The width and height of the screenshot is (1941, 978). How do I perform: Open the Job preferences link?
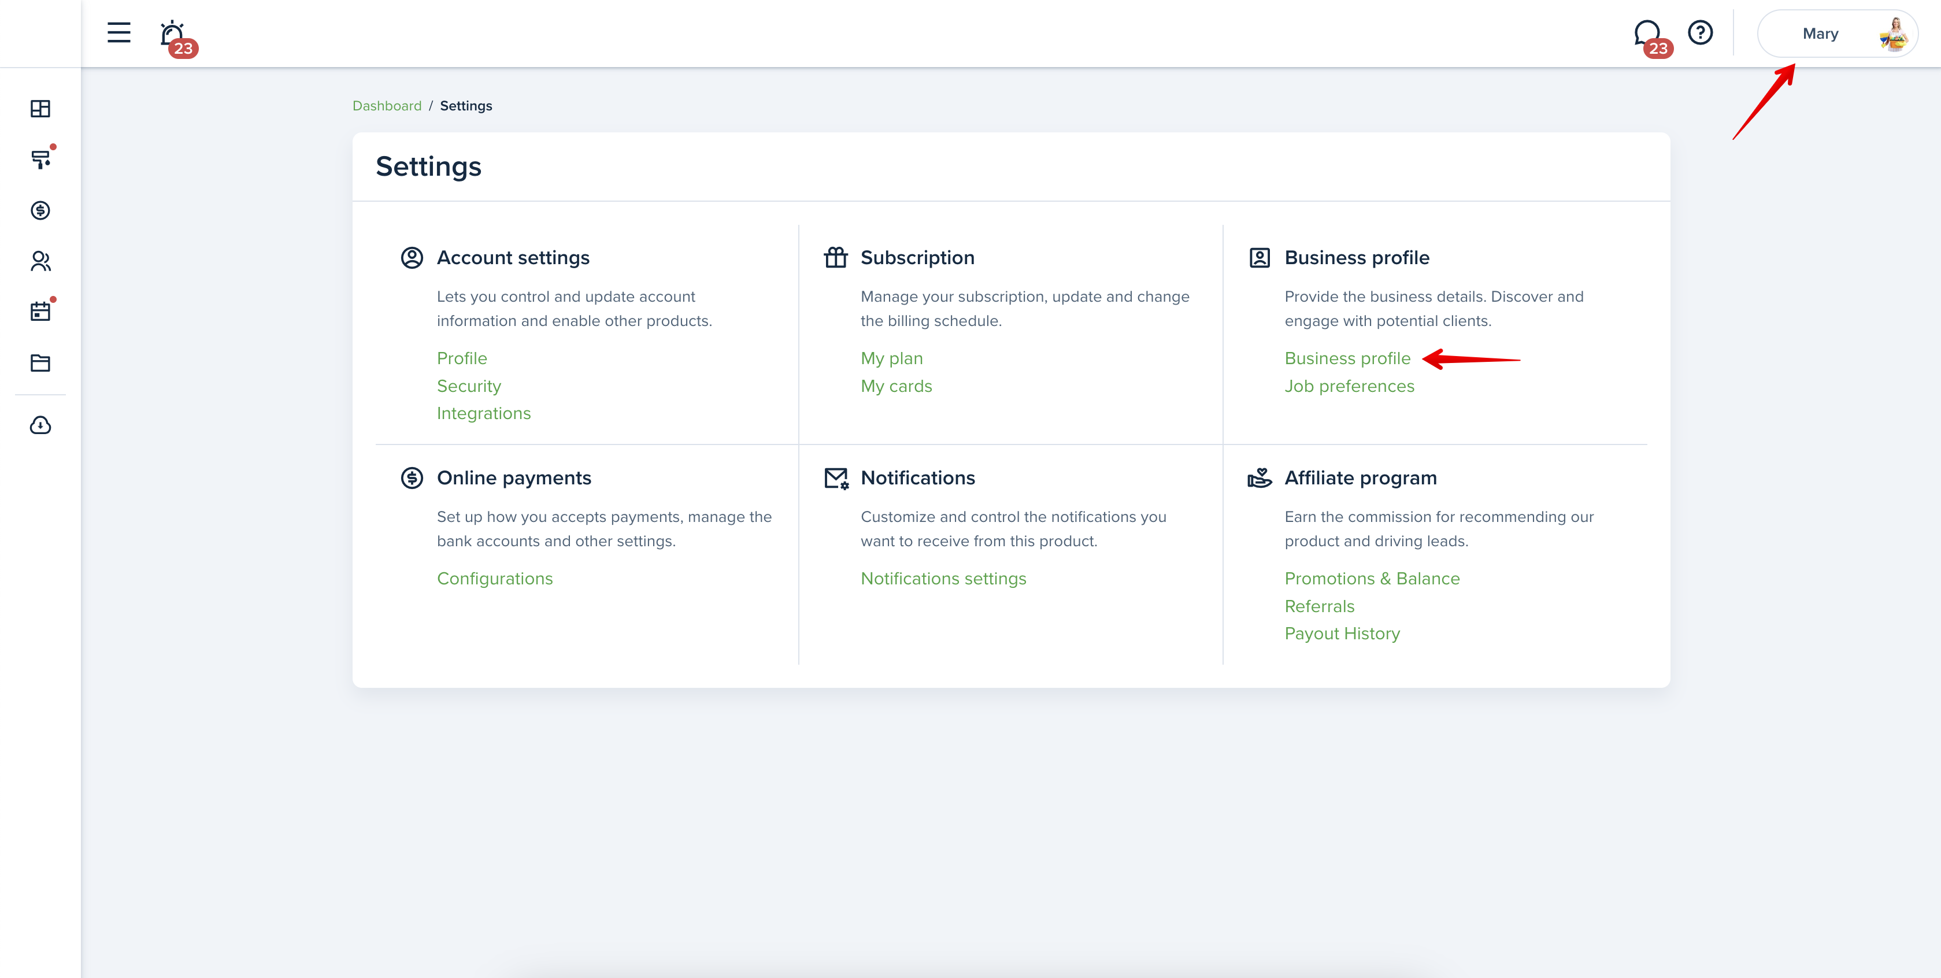pos(1350,386)
